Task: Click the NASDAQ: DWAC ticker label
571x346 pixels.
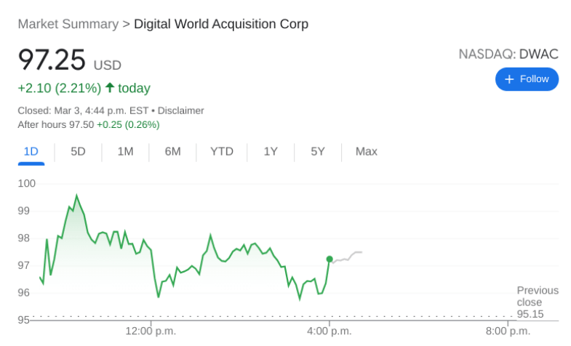Action: [x=508, y=54]
